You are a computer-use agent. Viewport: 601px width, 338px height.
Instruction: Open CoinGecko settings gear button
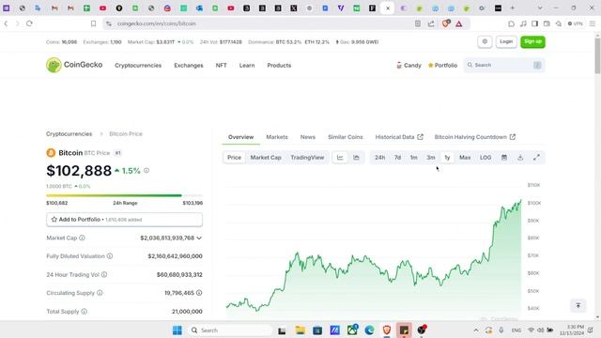[485, 41]
